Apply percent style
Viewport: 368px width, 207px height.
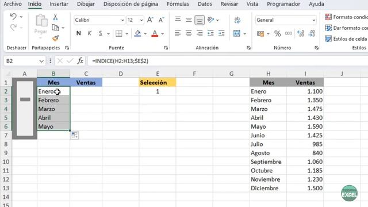277,33
